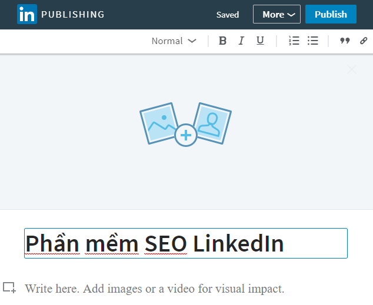Click the Publish button
Screen dimensions: 373x305
[x=331, y=14]
